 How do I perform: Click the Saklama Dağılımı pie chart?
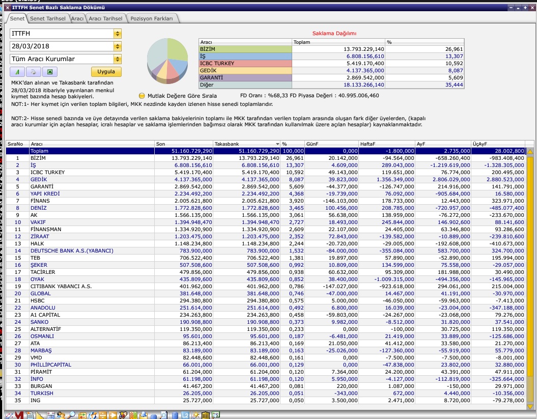pyautogui.click(x=167, y=61)
